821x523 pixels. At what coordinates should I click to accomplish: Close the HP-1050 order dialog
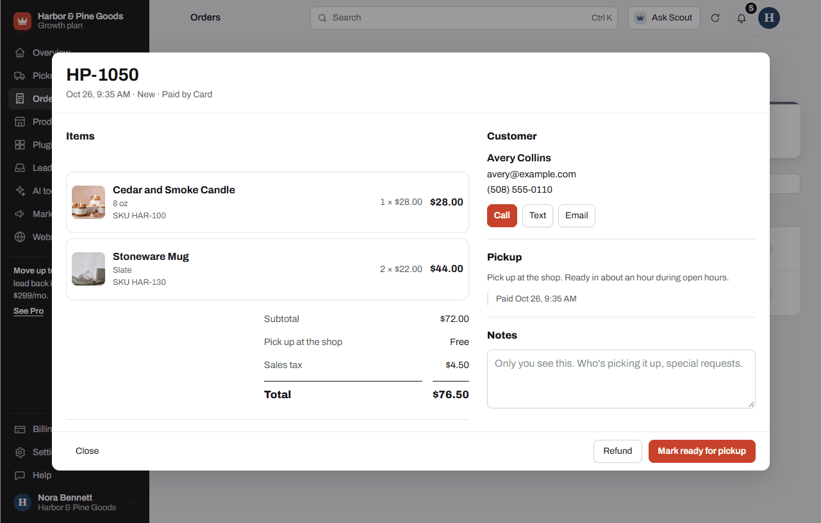(x=87, y=451)
